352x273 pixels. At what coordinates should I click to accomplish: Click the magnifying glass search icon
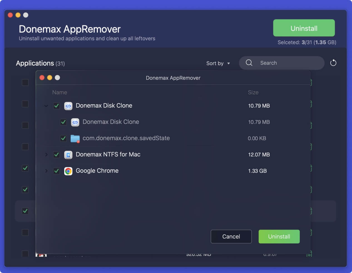point(249,63)
